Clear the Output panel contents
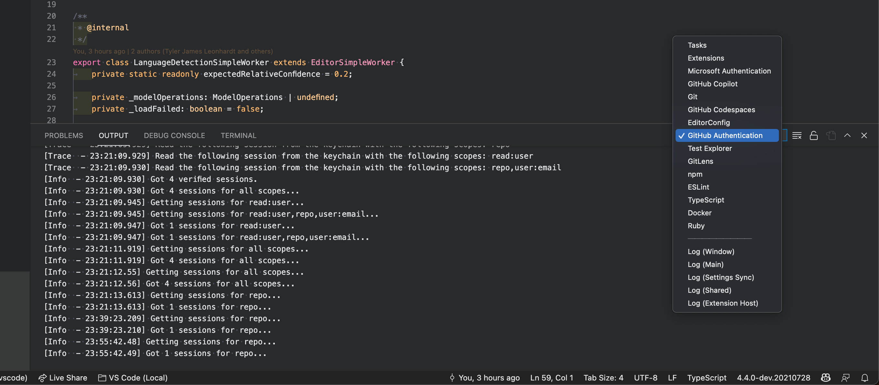This screenshot has height=385, width=879. tap(797, 135)
